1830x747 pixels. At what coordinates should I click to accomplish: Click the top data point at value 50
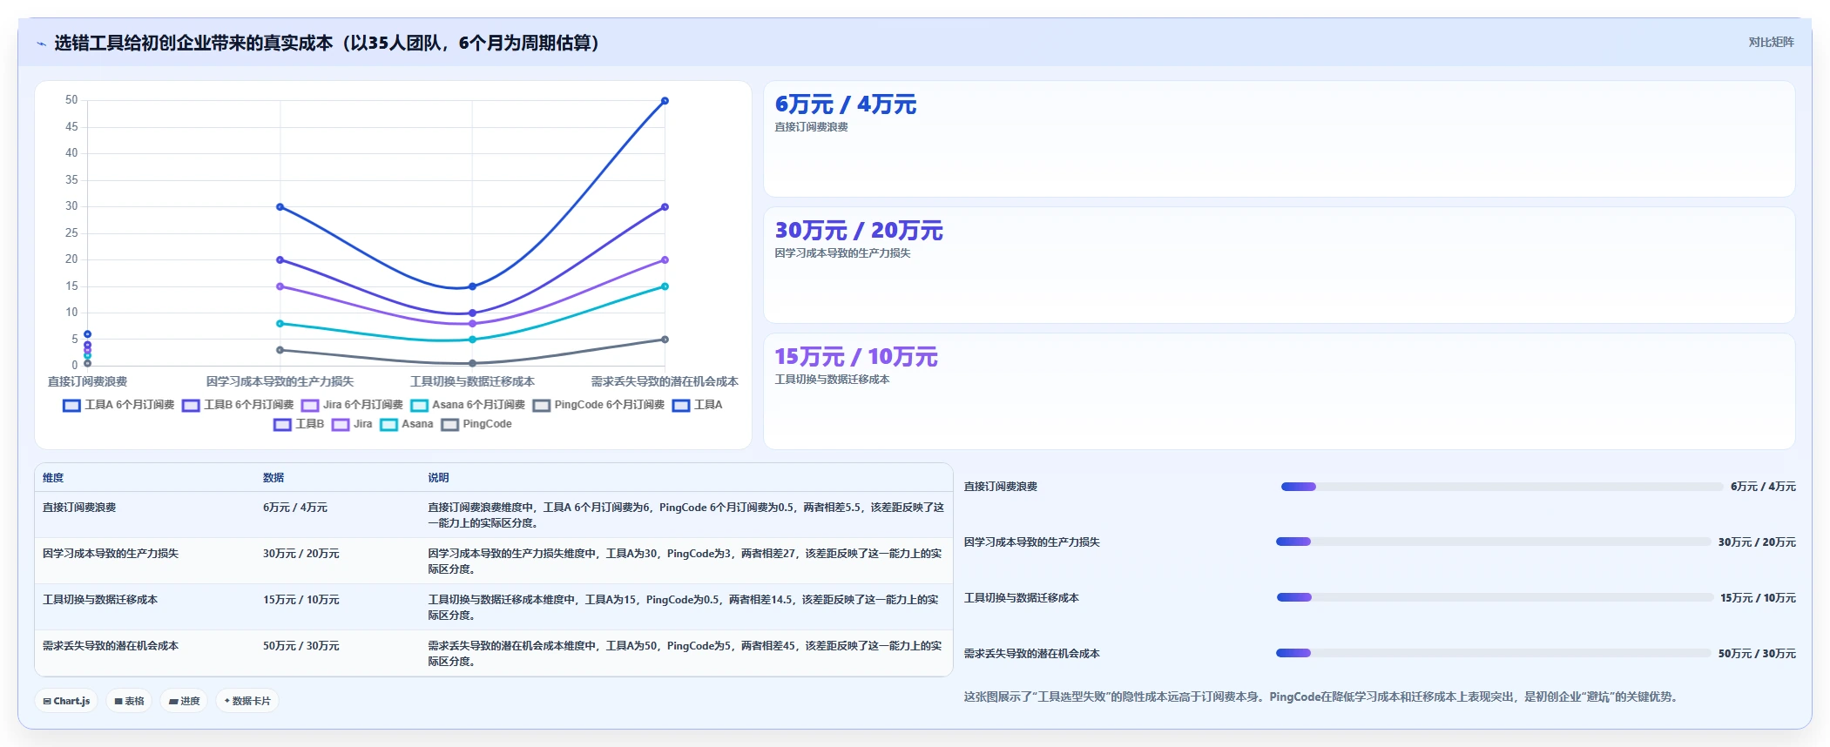(x=665, y=101)
